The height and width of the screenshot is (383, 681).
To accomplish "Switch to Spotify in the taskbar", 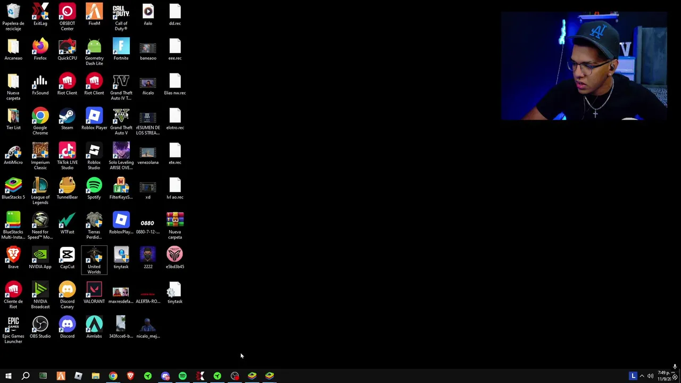I will (x=182, y=376).
